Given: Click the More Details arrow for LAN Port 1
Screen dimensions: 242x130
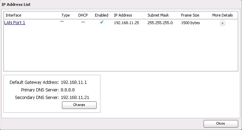Looking at the screenshot, I should point(222,23).
